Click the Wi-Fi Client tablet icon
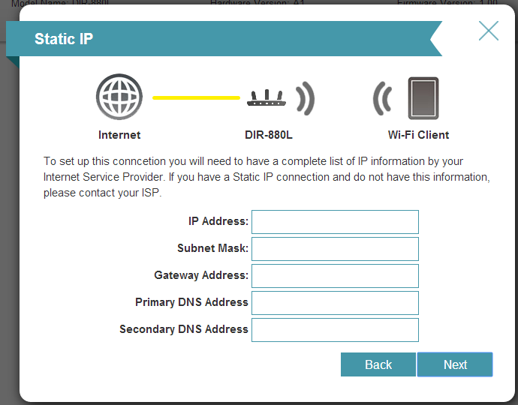The width and height of the screenshot is (518, 405). pyautogui.click(x=423, y=98)
